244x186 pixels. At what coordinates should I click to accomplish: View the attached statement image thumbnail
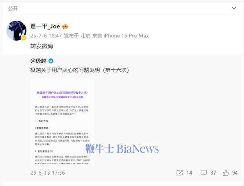point(62,121)
